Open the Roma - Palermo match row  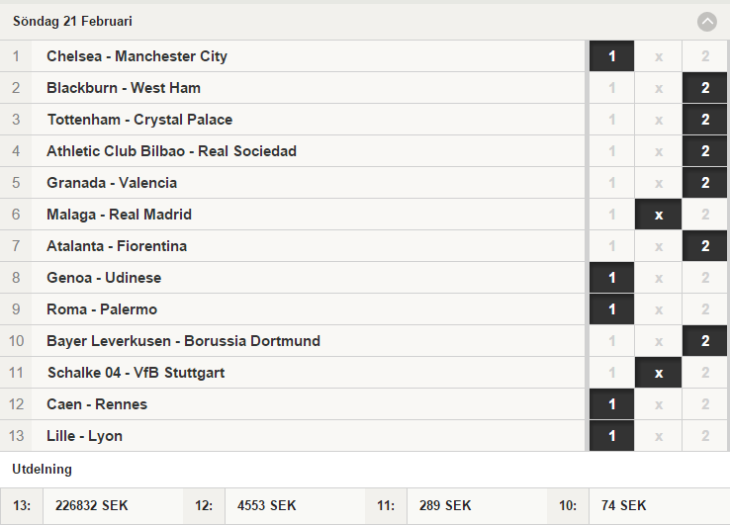[293, 309]
